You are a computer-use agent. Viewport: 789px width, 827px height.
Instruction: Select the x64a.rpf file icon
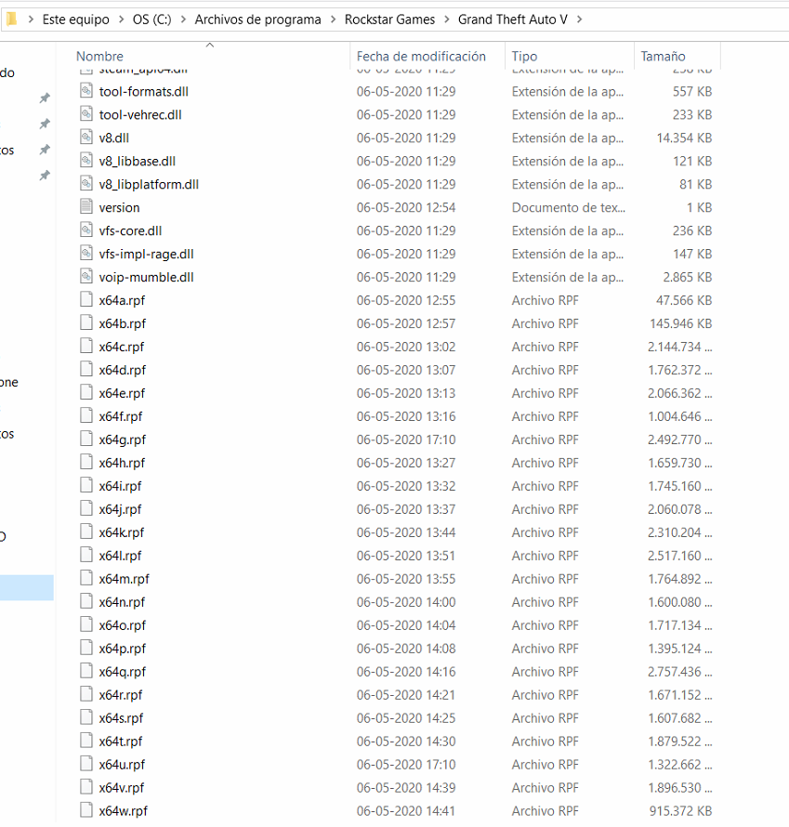86,299
